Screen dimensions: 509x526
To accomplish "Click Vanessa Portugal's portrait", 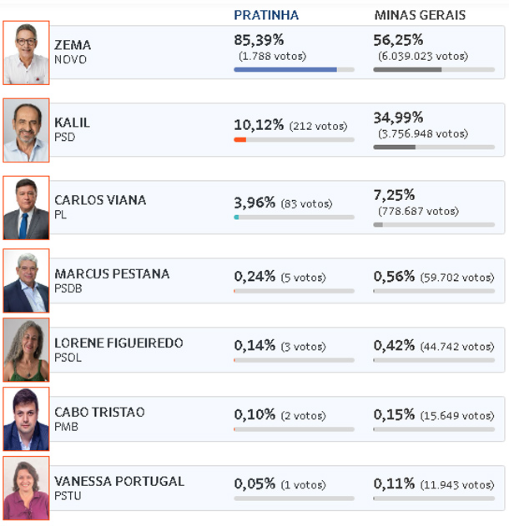I will (26, 488).
